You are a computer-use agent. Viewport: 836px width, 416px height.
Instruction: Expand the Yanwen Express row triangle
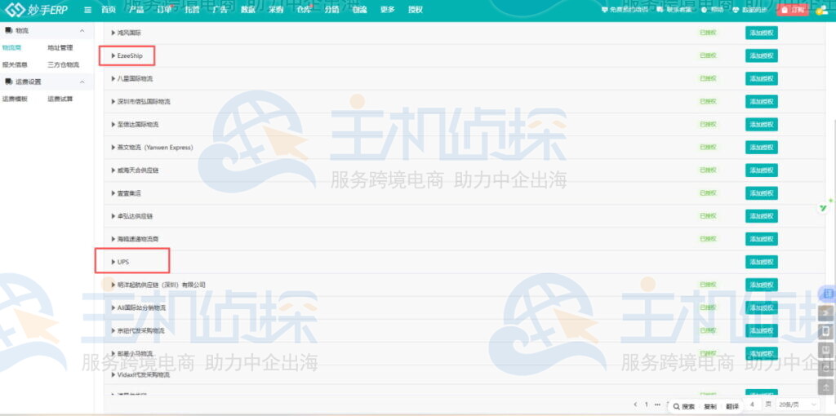point(113,147)
